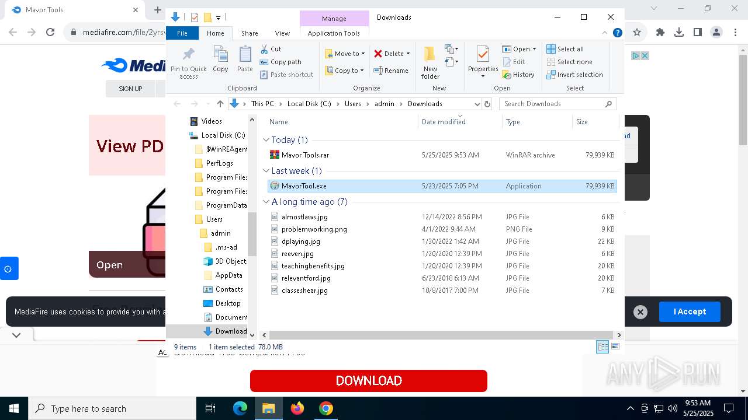Image resolution: width=748 pixels, height=420 pixels.
Task: Open Explorer help question mark icon
Action: pos(617,33)
